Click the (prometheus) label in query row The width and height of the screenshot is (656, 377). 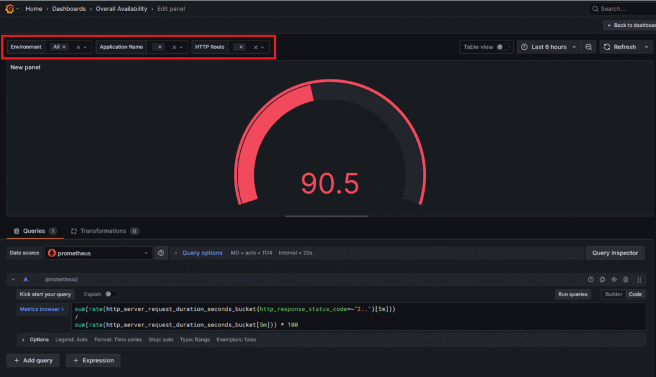[x=61, y=280]
